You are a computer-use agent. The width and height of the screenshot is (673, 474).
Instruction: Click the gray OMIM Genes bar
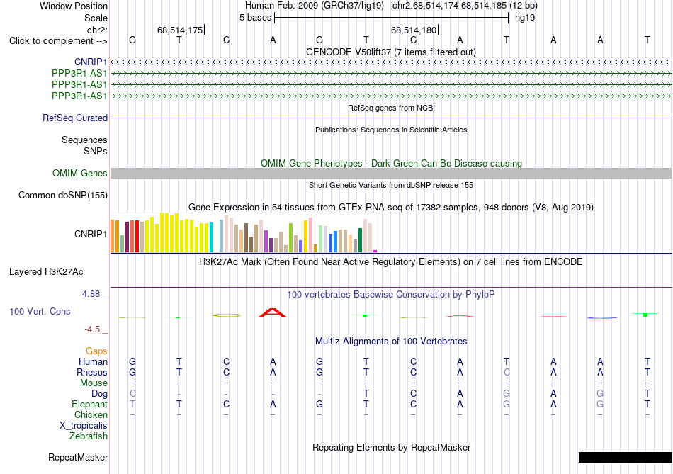click(391, 173)
